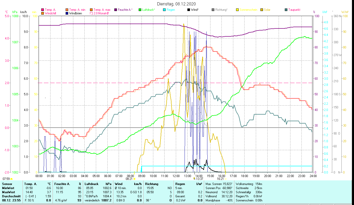Click the Temp. A. min legend swatch
The height and width of the screenshot is (205, 354).
tap(67, 10)
